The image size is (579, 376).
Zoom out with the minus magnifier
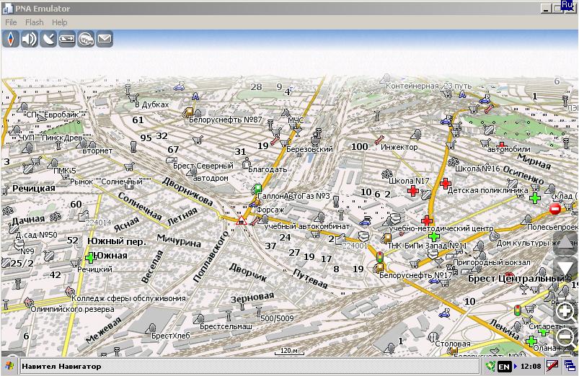coord(565,337)
